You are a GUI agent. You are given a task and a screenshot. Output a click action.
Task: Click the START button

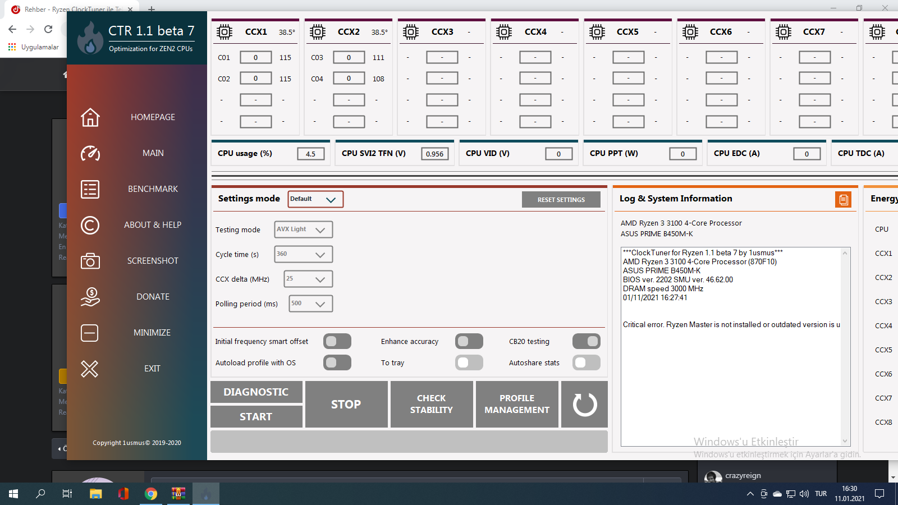tap(256, 416)
